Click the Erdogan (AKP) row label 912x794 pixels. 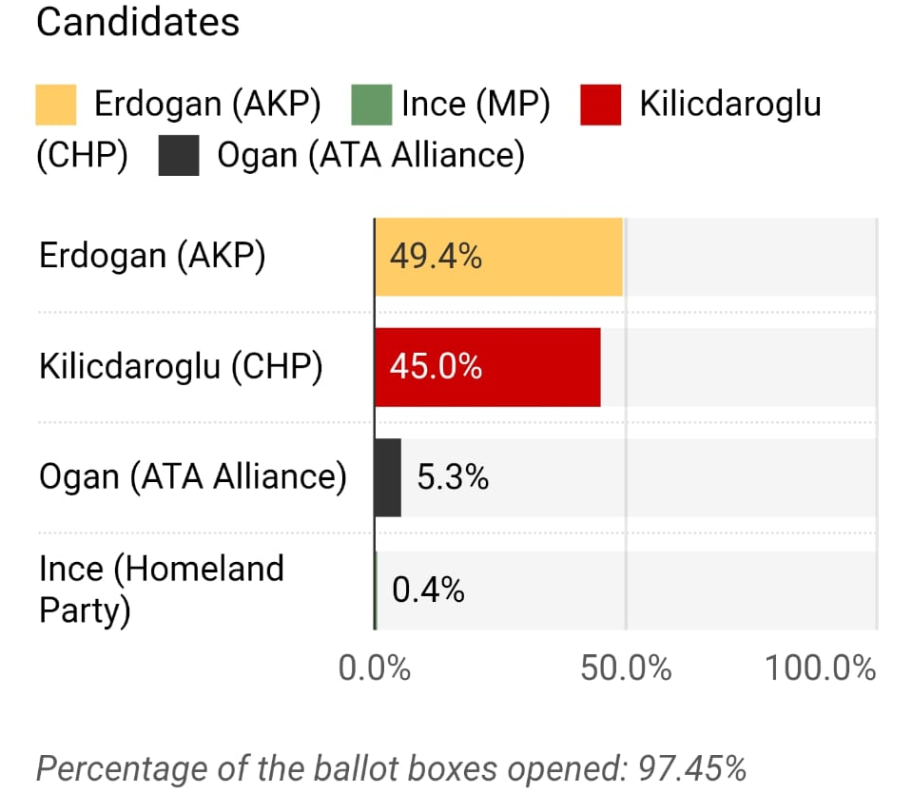152,257
